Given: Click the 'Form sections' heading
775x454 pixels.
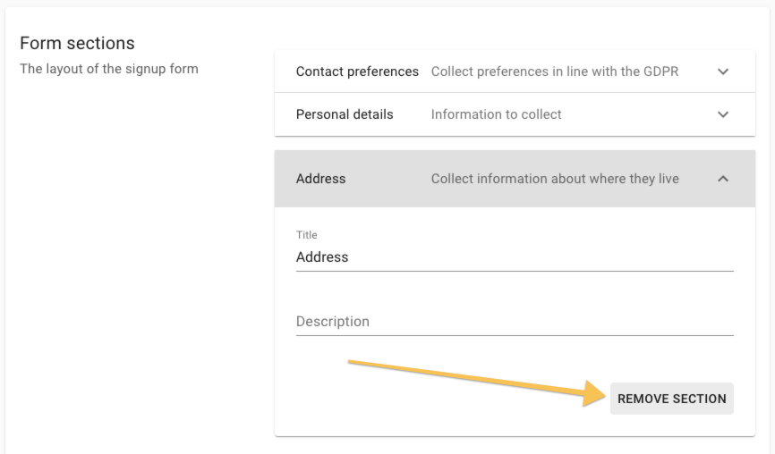Looking at the screenshot, I should point(77,43).
